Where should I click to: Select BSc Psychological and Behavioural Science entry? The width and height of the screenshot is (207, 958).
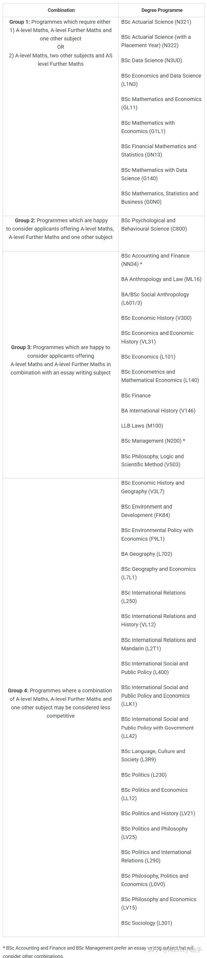[x=154, y=225]
